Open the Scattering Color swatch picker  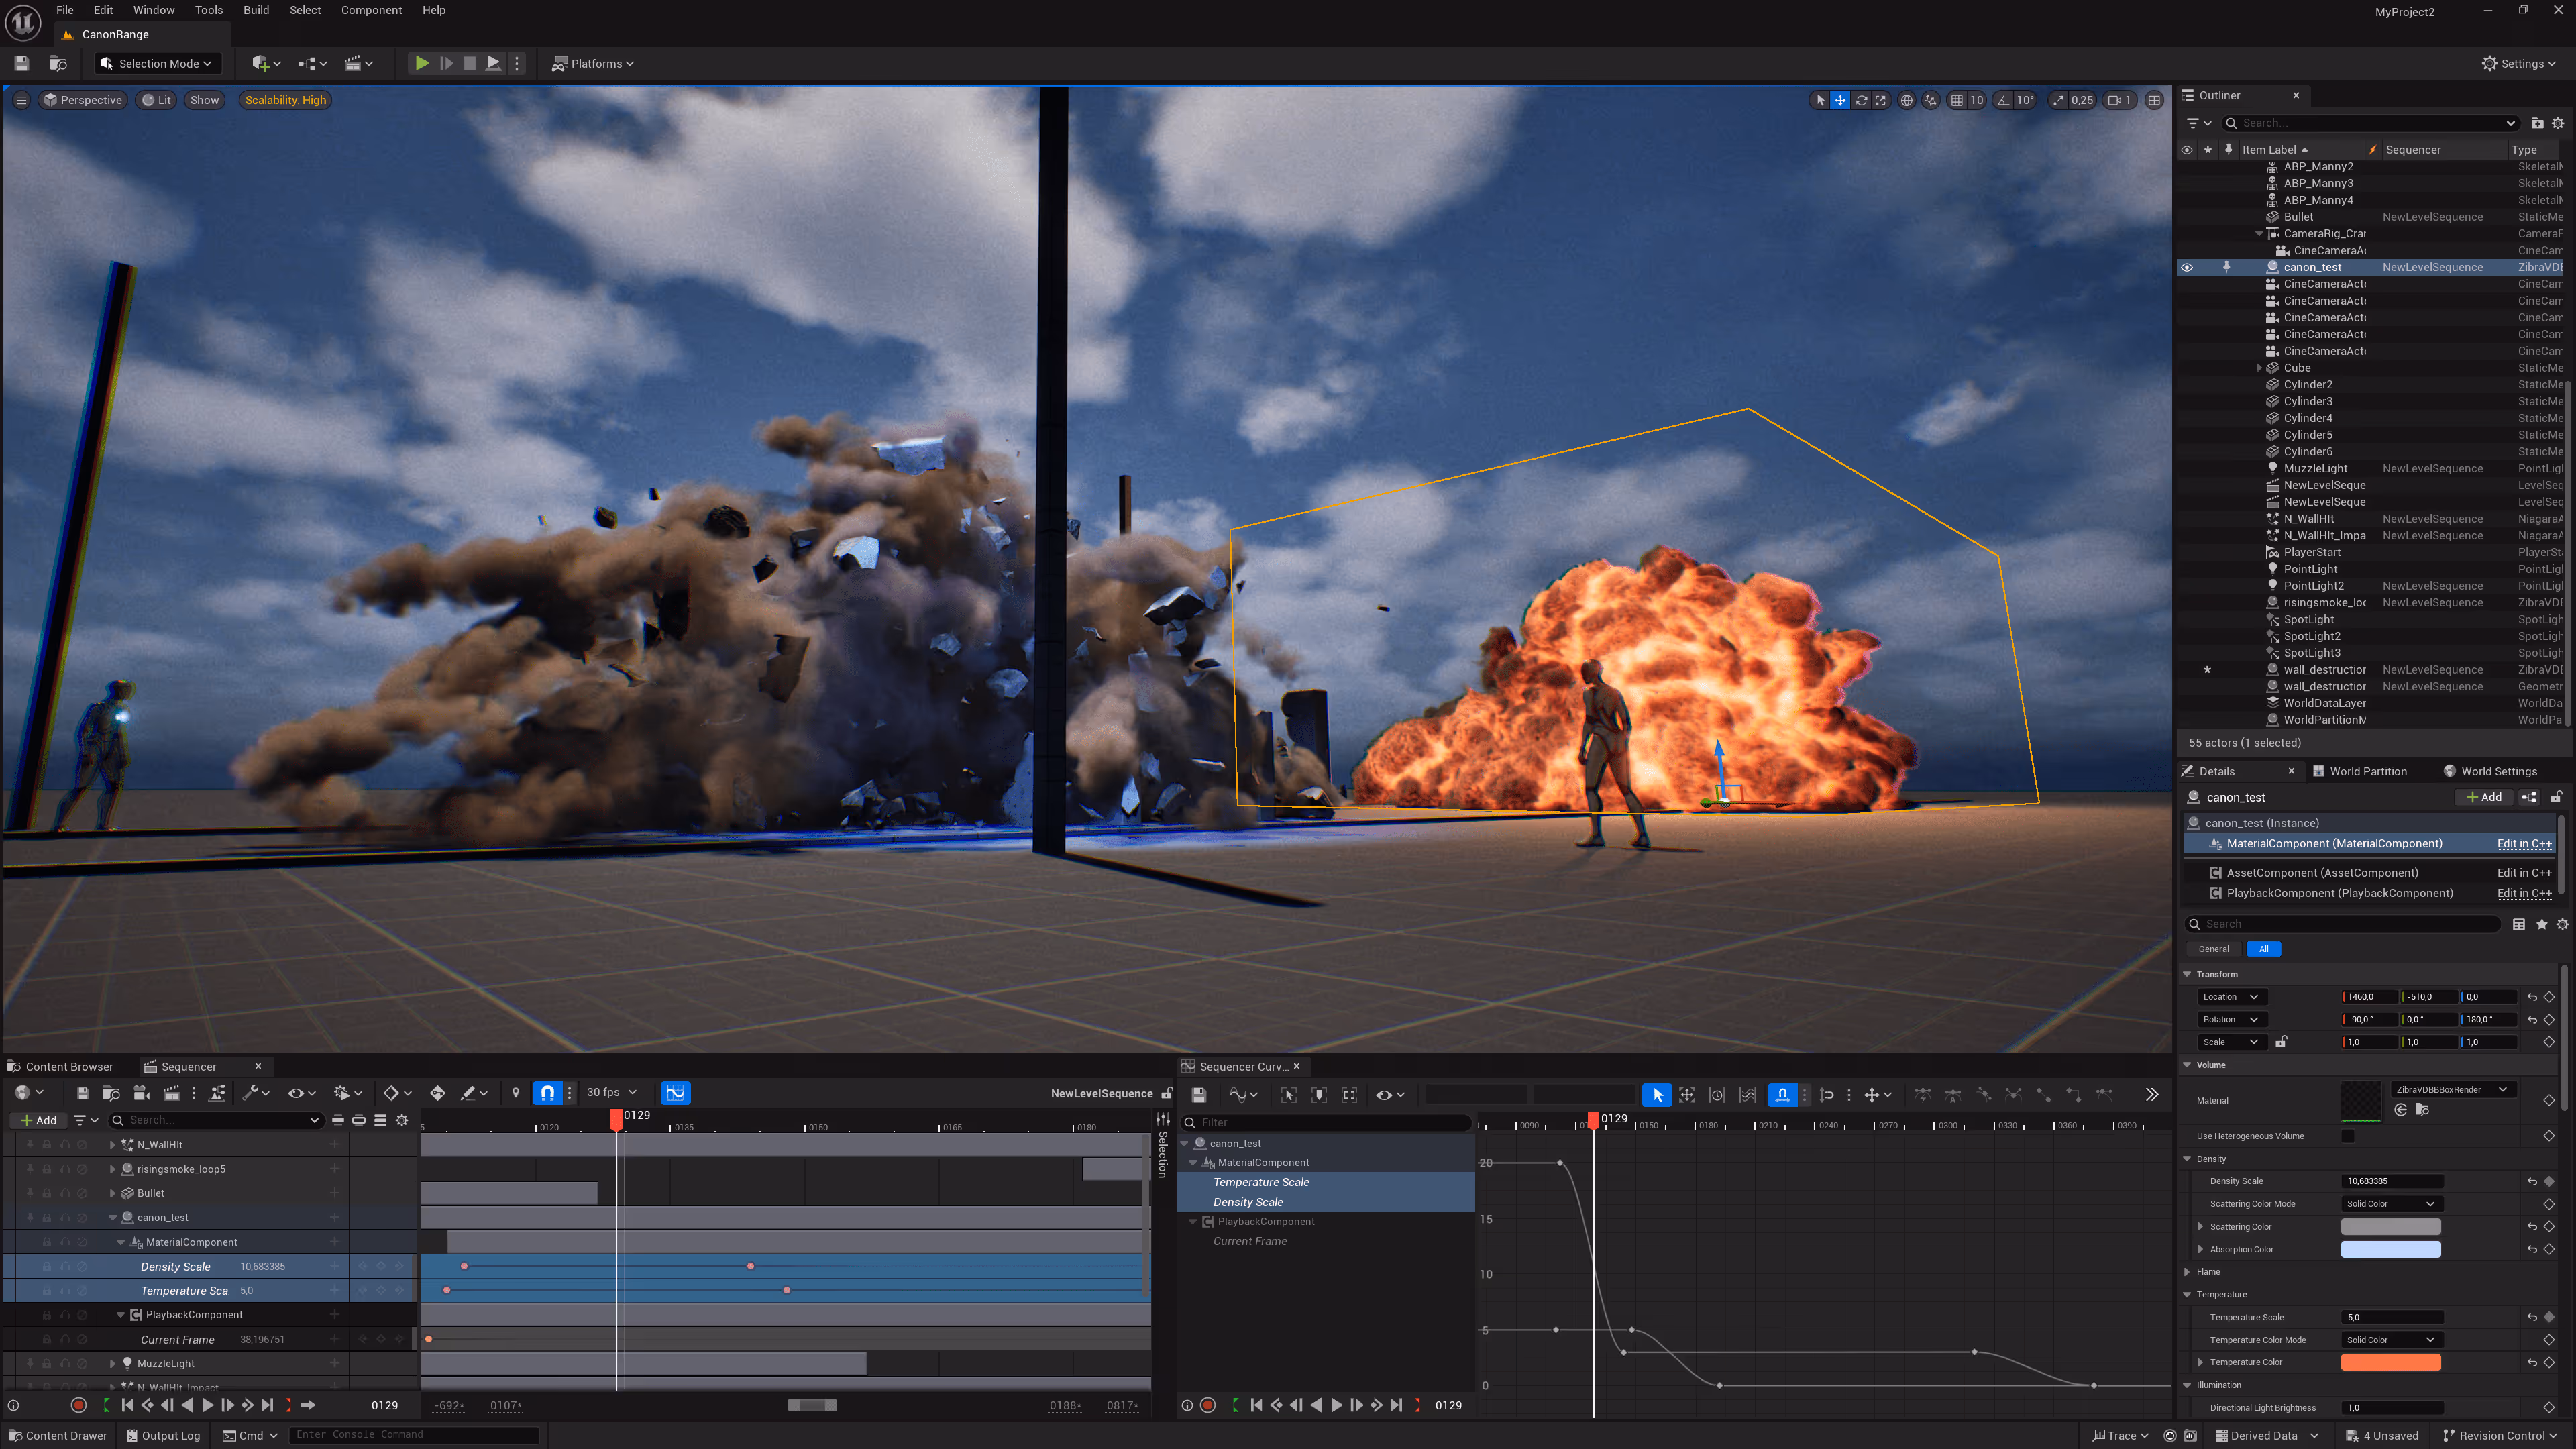coord(2390,1226)
